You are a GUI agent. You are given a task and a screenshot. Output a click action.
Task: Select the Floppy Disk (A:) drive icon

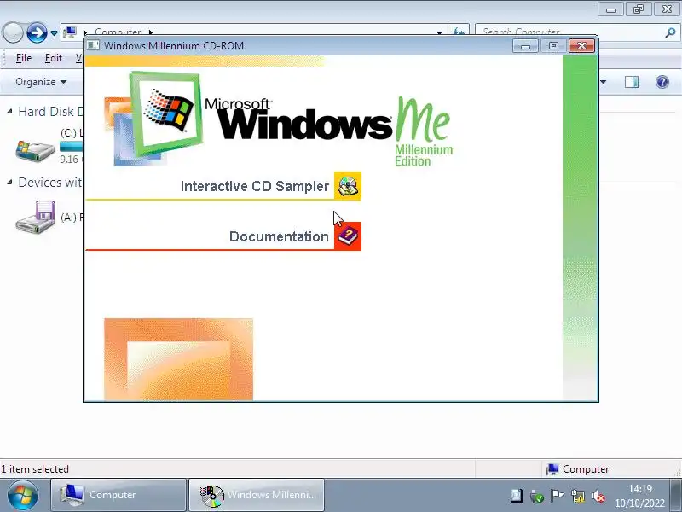coord(35,217)
